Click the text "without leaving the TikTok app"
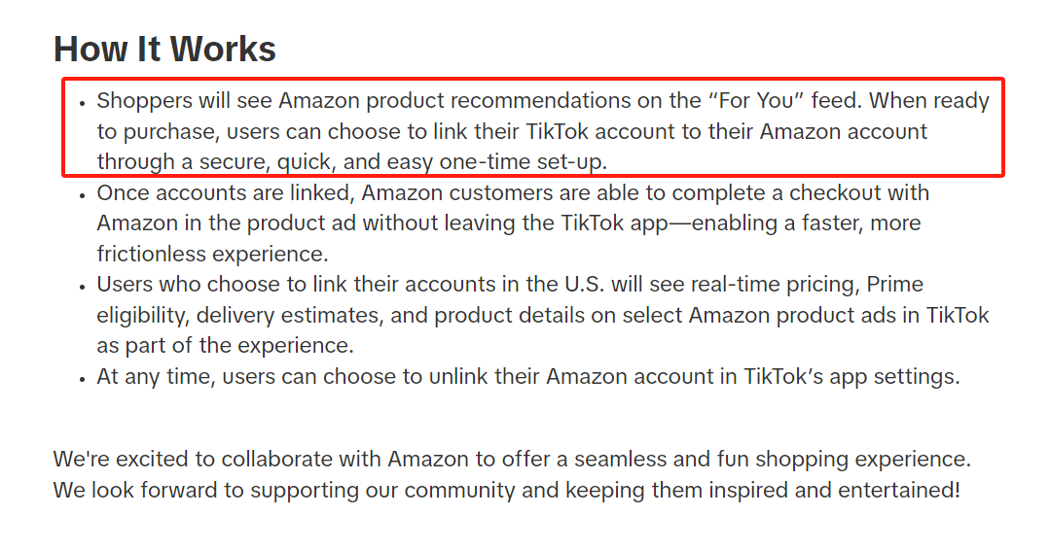 tap(515, 223)
